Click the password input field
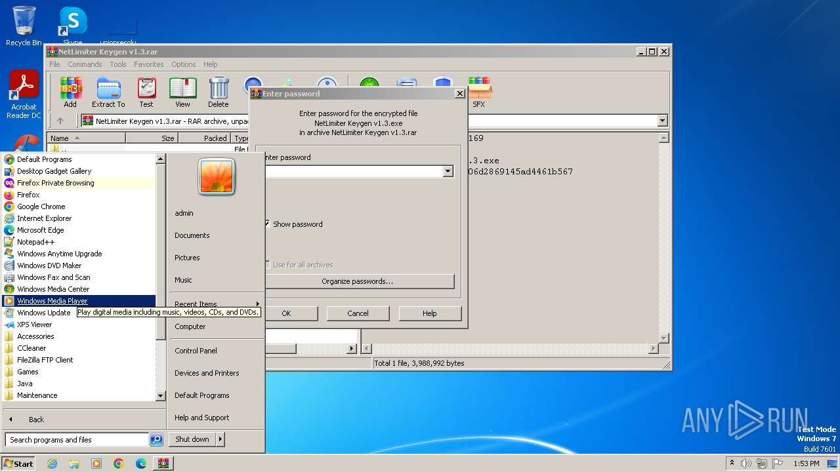840x472 pixels. pyautogui.click(x=354, y=171)
